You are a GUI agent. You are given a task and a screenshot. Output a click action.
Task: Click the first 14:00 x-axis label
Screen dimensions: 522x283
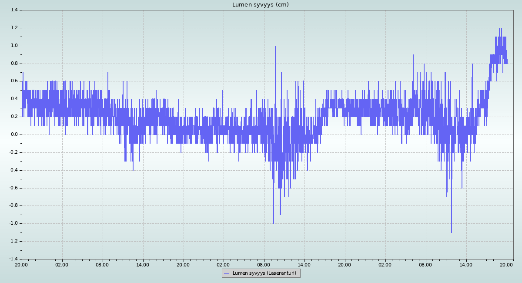pos(143,265)
